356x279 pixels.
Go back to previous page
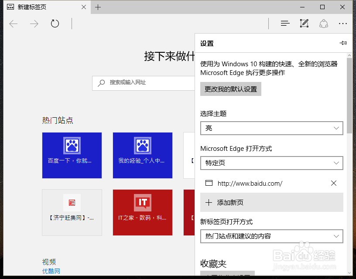coord(14,24)
